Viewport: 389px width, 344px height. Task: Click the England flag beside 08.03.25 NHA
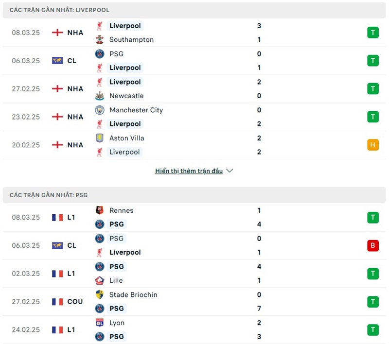(x=57, y=33)
